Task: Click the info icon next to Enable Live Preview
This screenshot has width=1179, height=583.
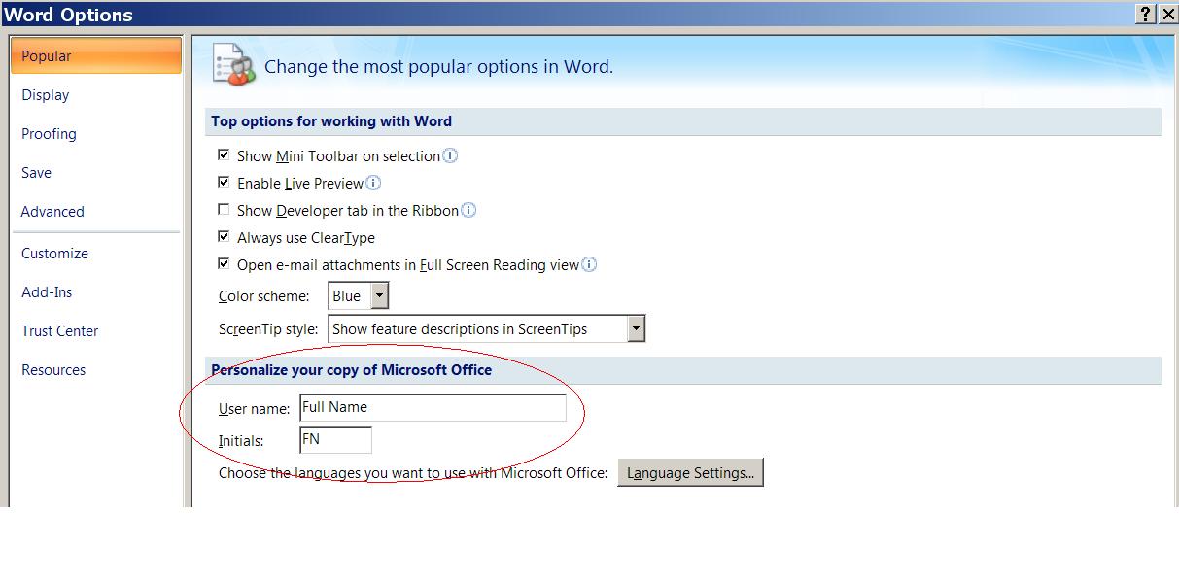Action: click(x=373, y=183)
